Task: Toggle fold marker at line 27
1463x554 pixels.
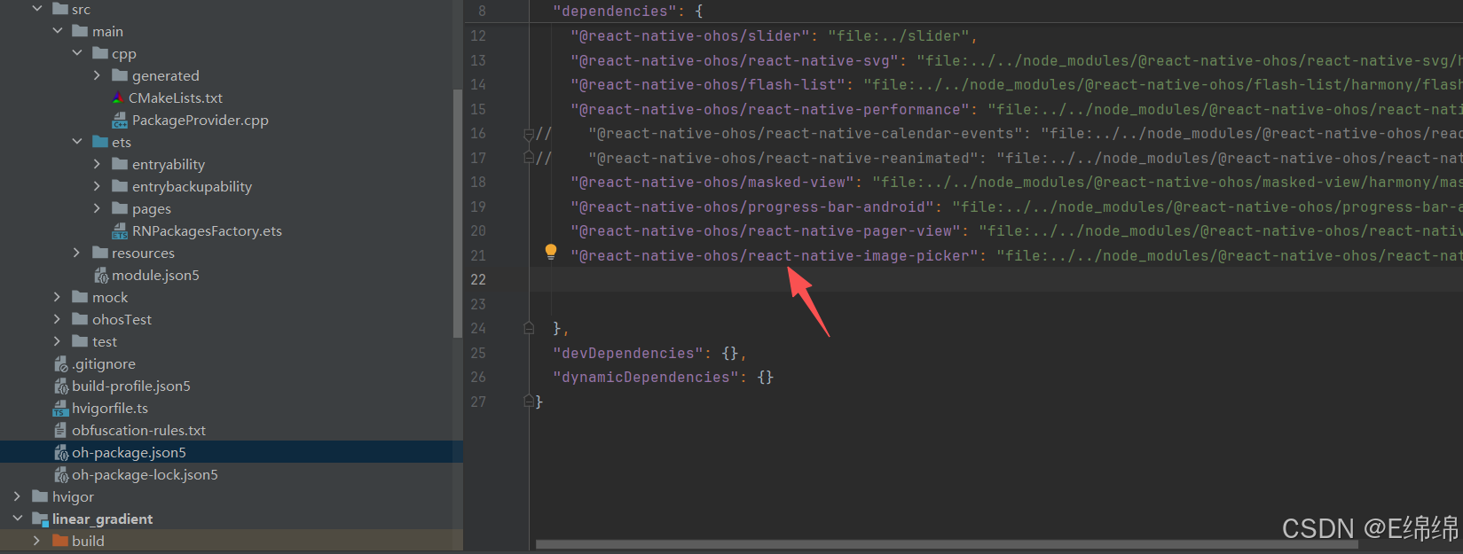Action: click(x=529, y=401)
